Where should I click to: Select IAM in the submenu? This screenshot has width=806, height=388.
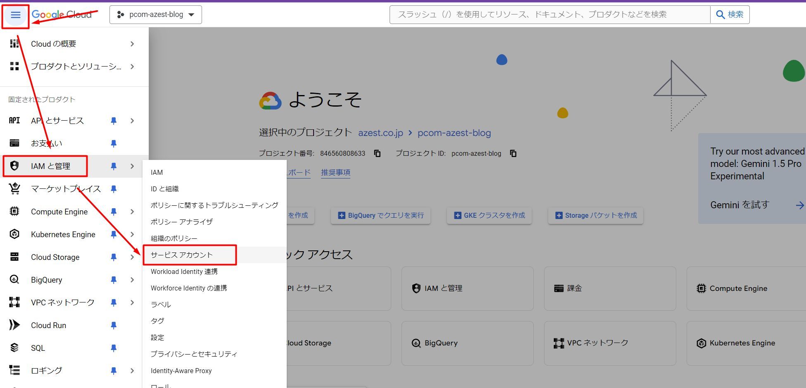214,172
